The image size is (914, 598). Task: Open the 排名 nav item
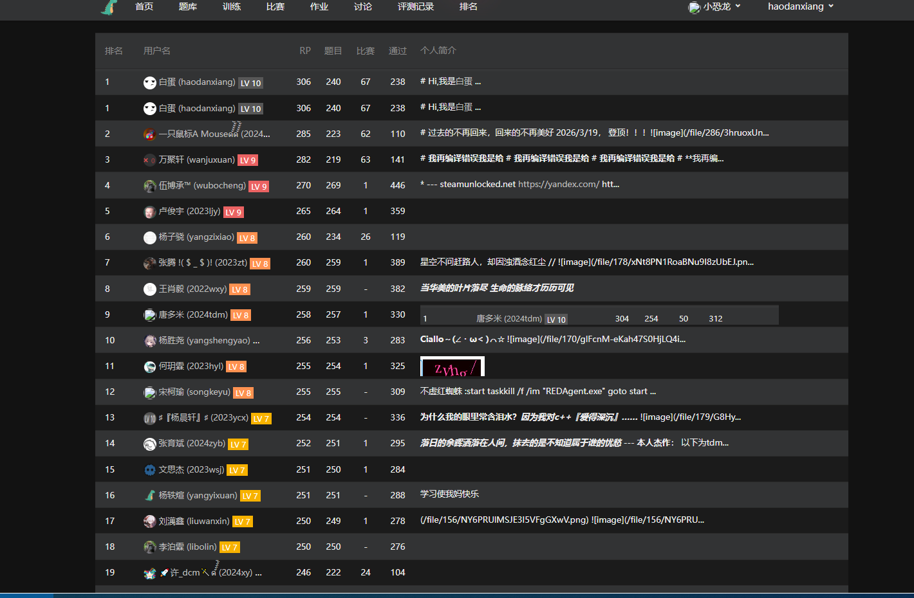[469, 6]
